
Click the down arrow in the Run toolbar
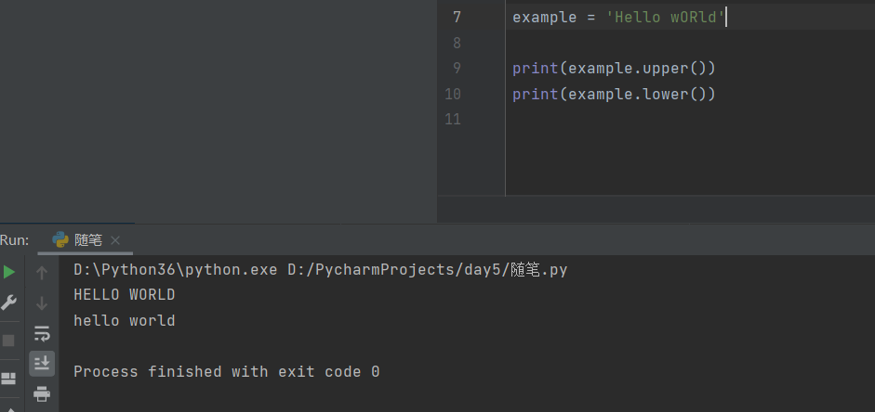click(x=41, y=303)
